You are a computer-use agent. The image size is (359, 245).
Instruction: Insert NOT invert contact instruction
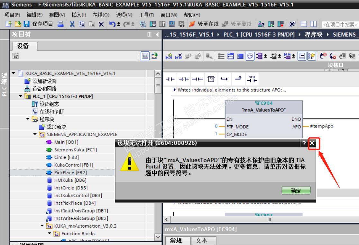(252, 79)
